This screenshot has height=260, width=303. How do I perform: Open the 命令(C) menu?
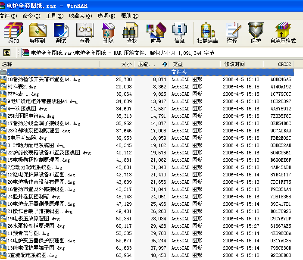31,16
